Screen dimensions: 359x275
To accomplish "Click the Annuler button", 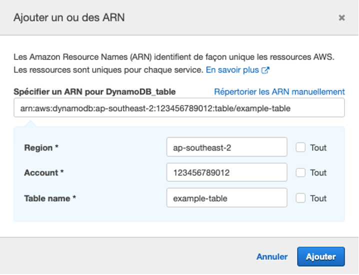I will tap(272, 256).
